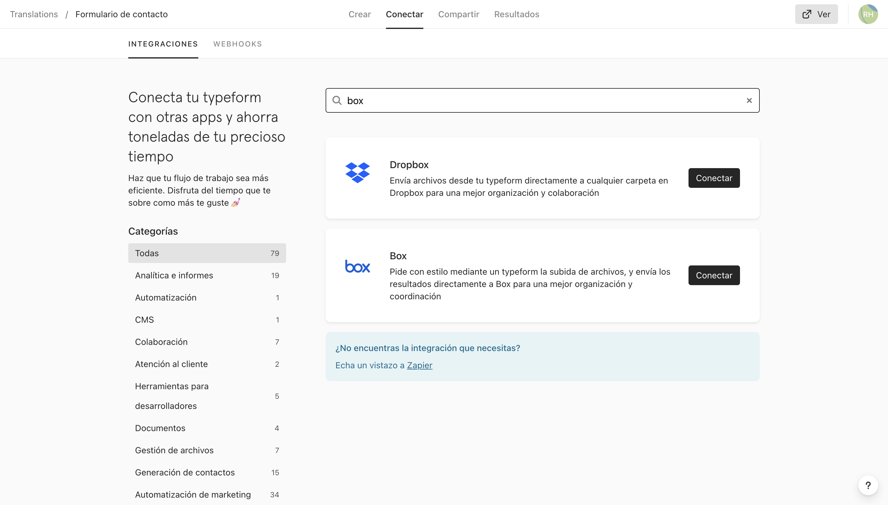Click the Categorías heading

point(153,231)
